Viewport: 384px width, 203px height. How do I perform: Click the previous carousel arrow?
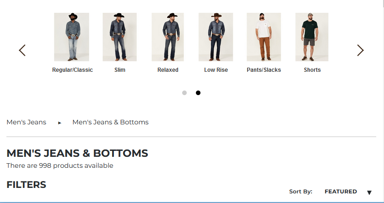point(22,50)
